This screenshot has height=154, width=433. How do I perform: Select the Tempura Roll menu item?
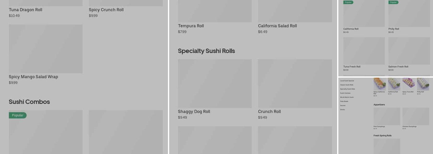tap(191, 26)
